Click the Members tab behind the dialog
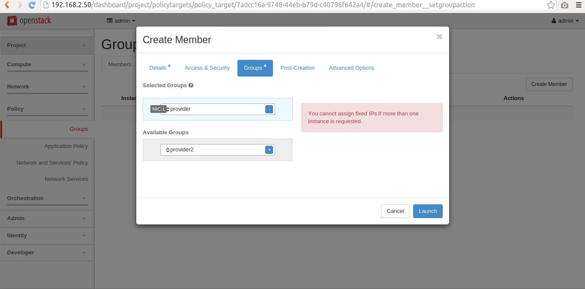 [x=120, y=65]
